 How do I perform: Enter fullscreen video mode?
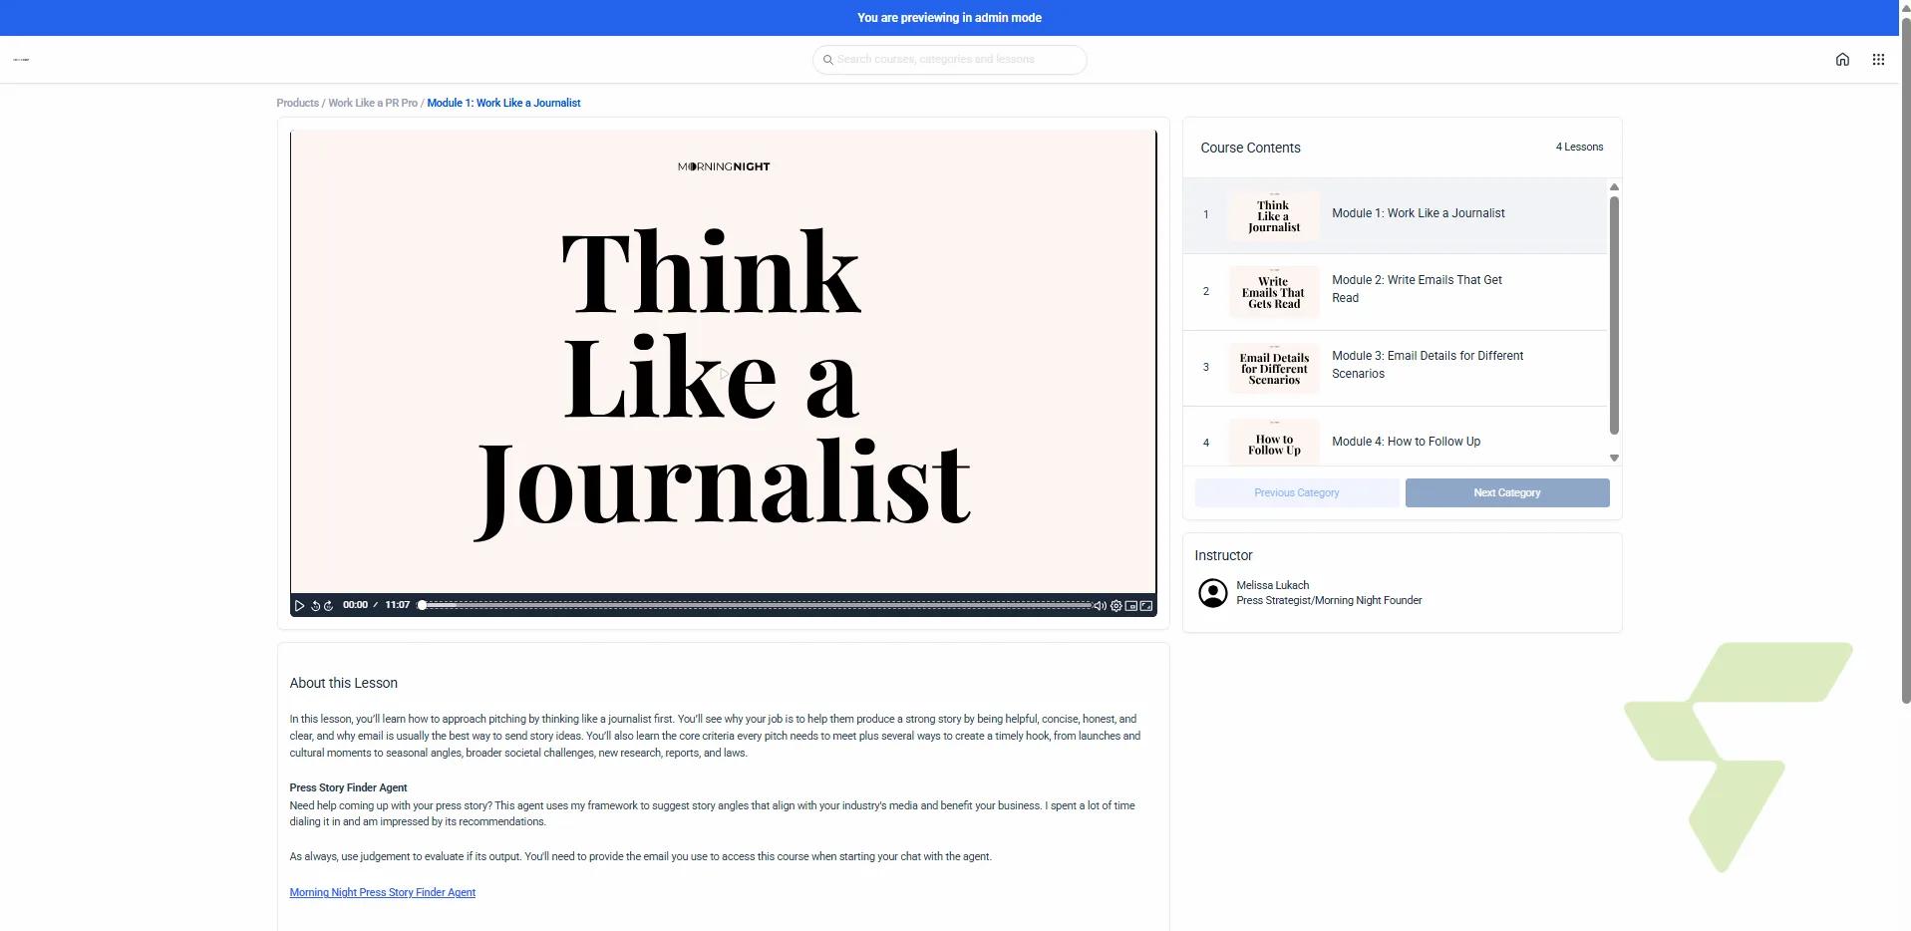[x=1146, y=605]
